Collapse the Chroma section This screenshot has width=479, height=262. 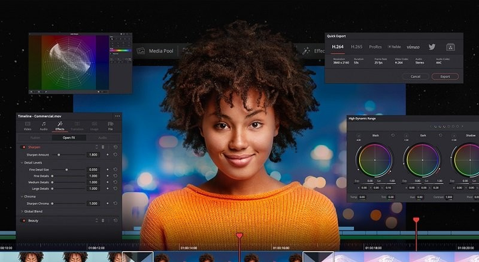point(22,196)
